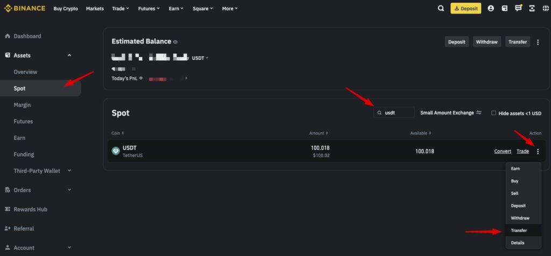Screen dimensions: 551x256
Task: Open Referral in the sidebar
Action: tap(24, 229)
